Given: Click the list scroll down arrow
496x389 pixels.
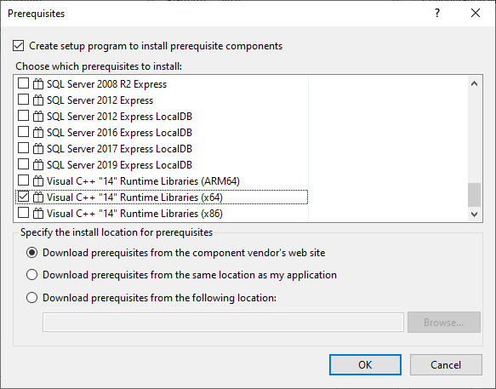Looking at the screenshot, I should coord(474,215).
